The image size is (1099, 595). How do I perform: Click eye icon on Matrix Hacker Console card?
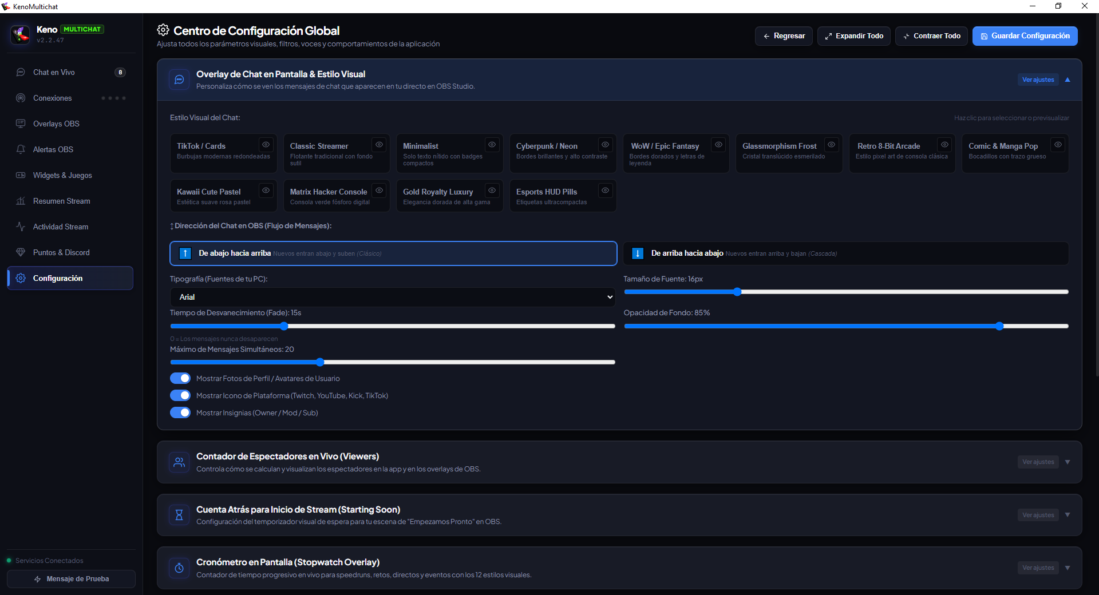[x=379, y=190]
